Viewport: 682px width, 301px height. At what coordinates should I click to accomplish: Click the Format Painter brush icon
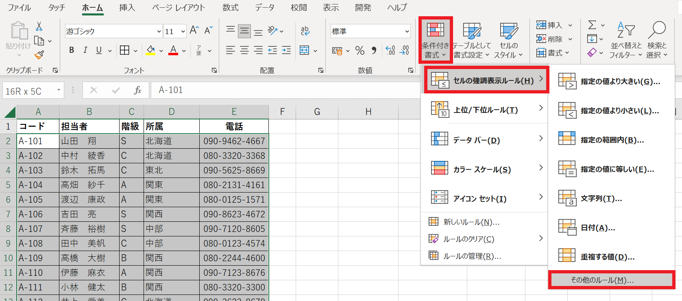point(39,55)
